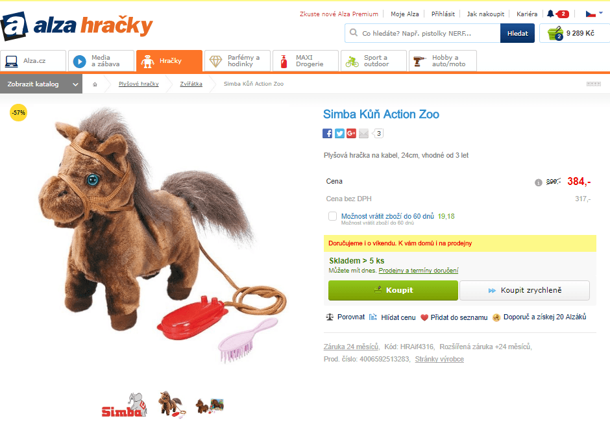Screen dimensions: 610x442
Task: Click the Google Plus share icon
Action: (351, 134)
